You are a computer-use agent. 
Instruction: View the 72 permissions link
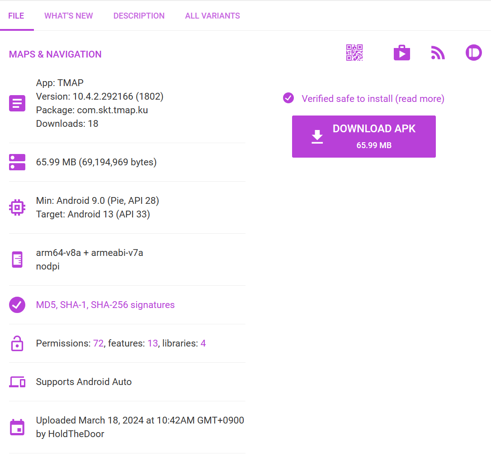[x=98, y=343]
